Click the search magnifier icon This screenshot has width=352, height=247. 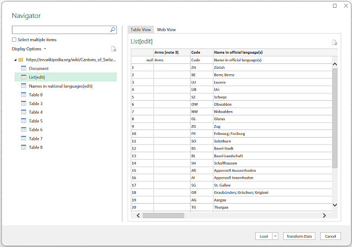tap(113, 29)
